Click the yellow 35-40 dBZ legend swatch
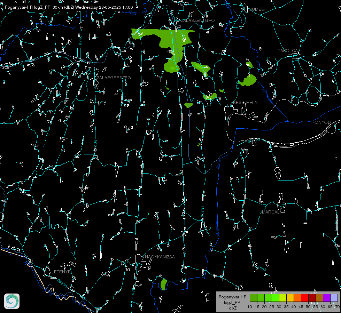This screenshot has width=341, height=313. (x=290, y=298)
